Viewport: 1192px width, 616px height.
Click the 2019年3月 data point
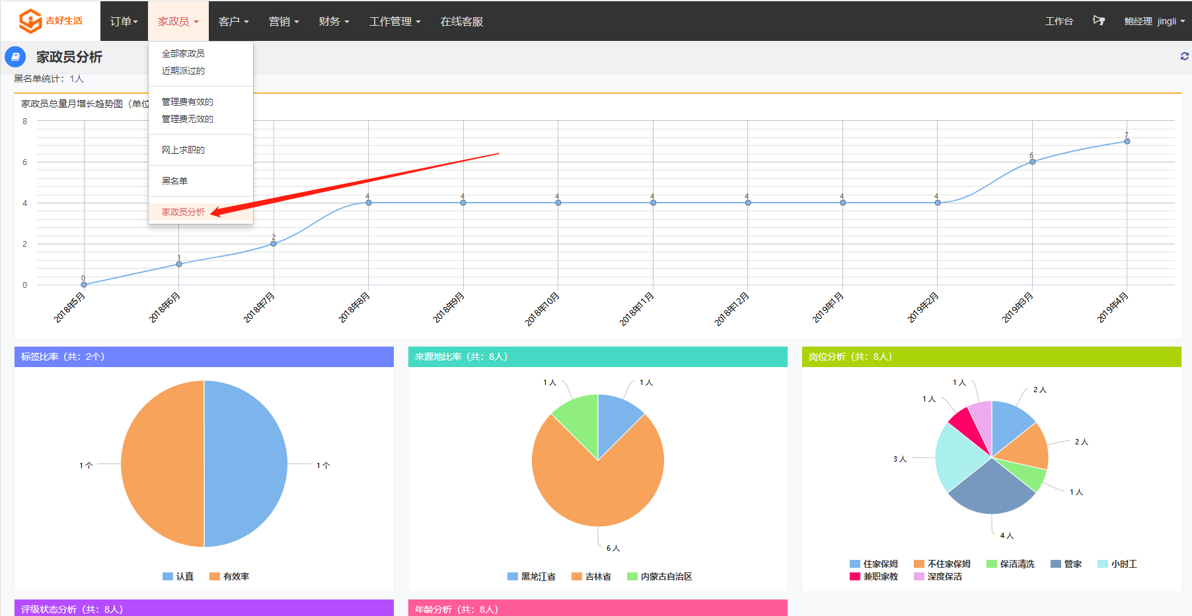pyautogui.click(x=1032, y=162)
